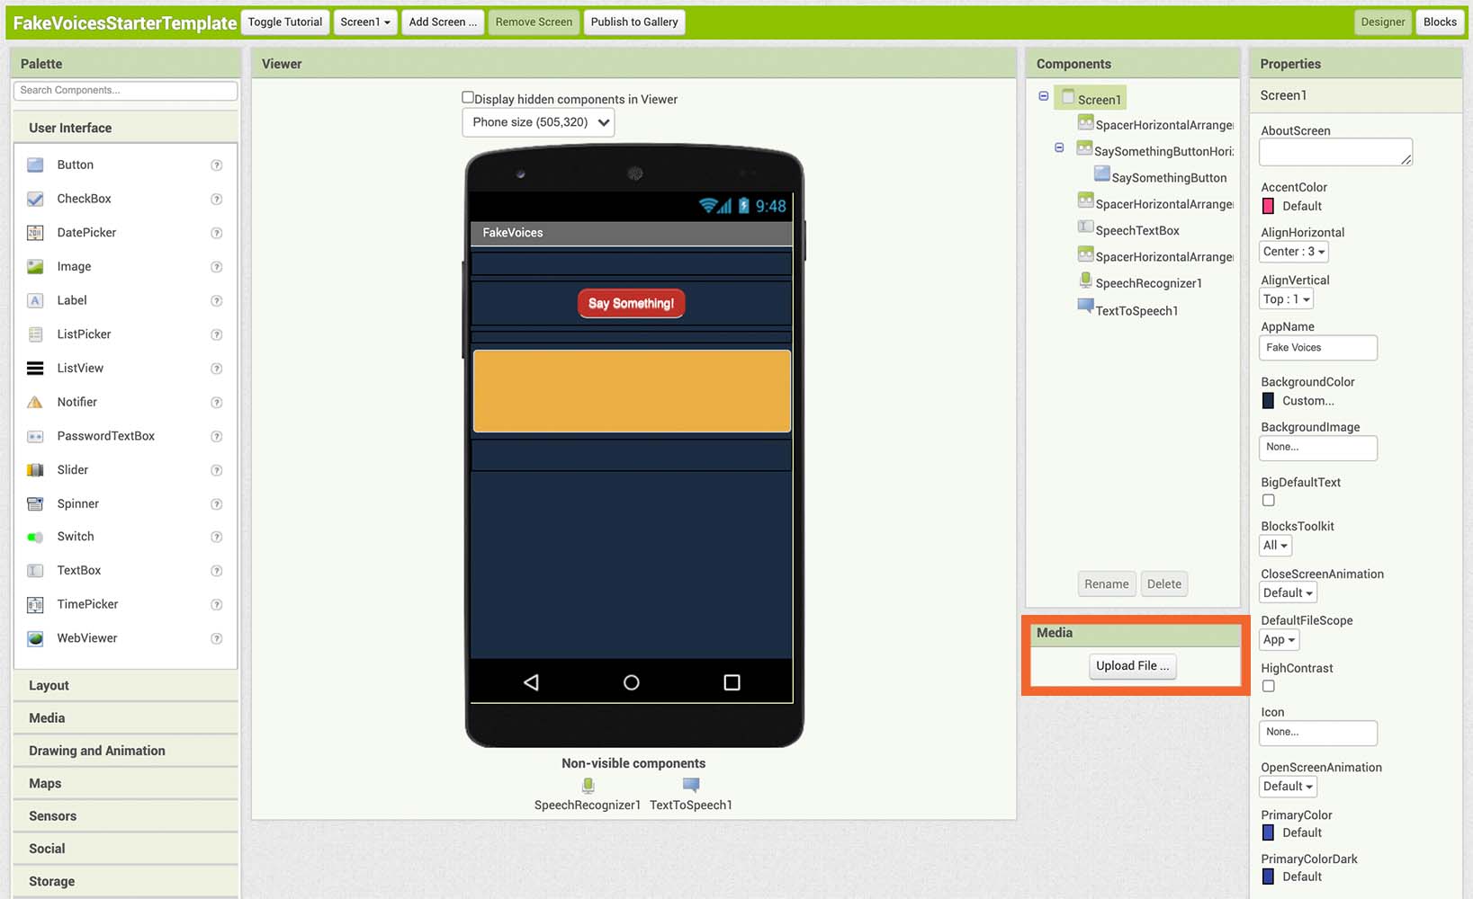The height and width of the screenshot is (899, 1473).
Task: Click the Upload File button
Action: [1133, 666]
